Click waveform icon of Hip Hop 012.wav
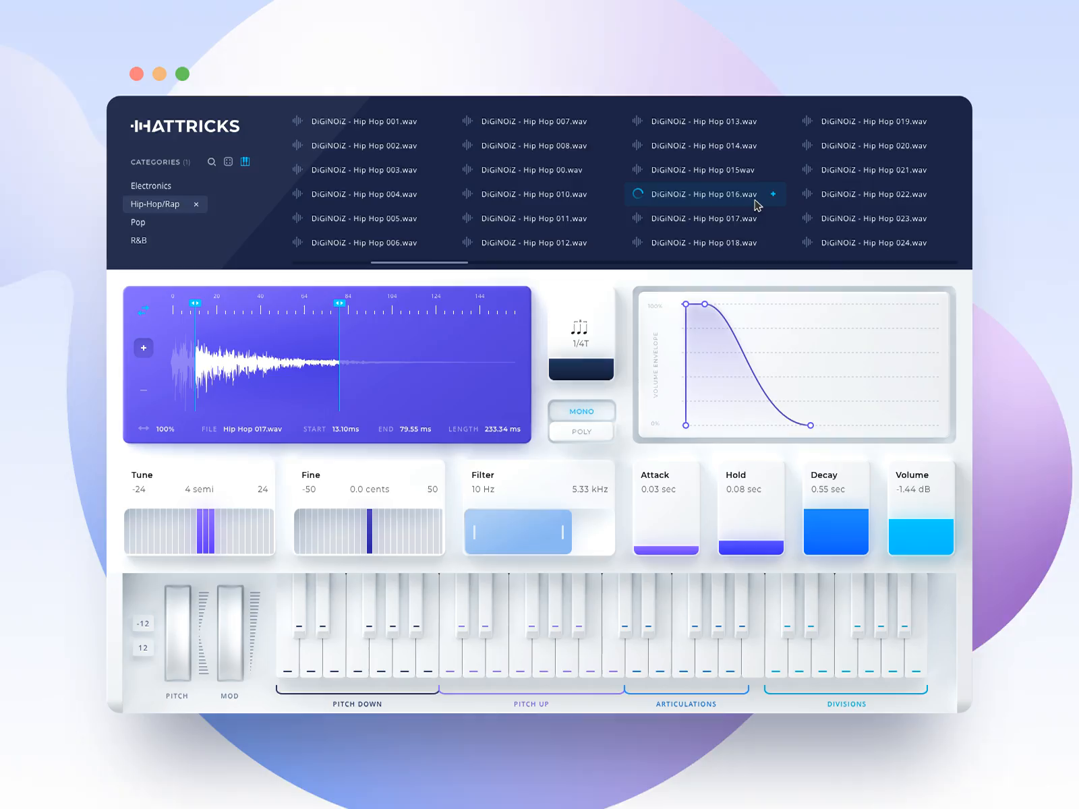1079x809 pixels. tap(467, 243)
